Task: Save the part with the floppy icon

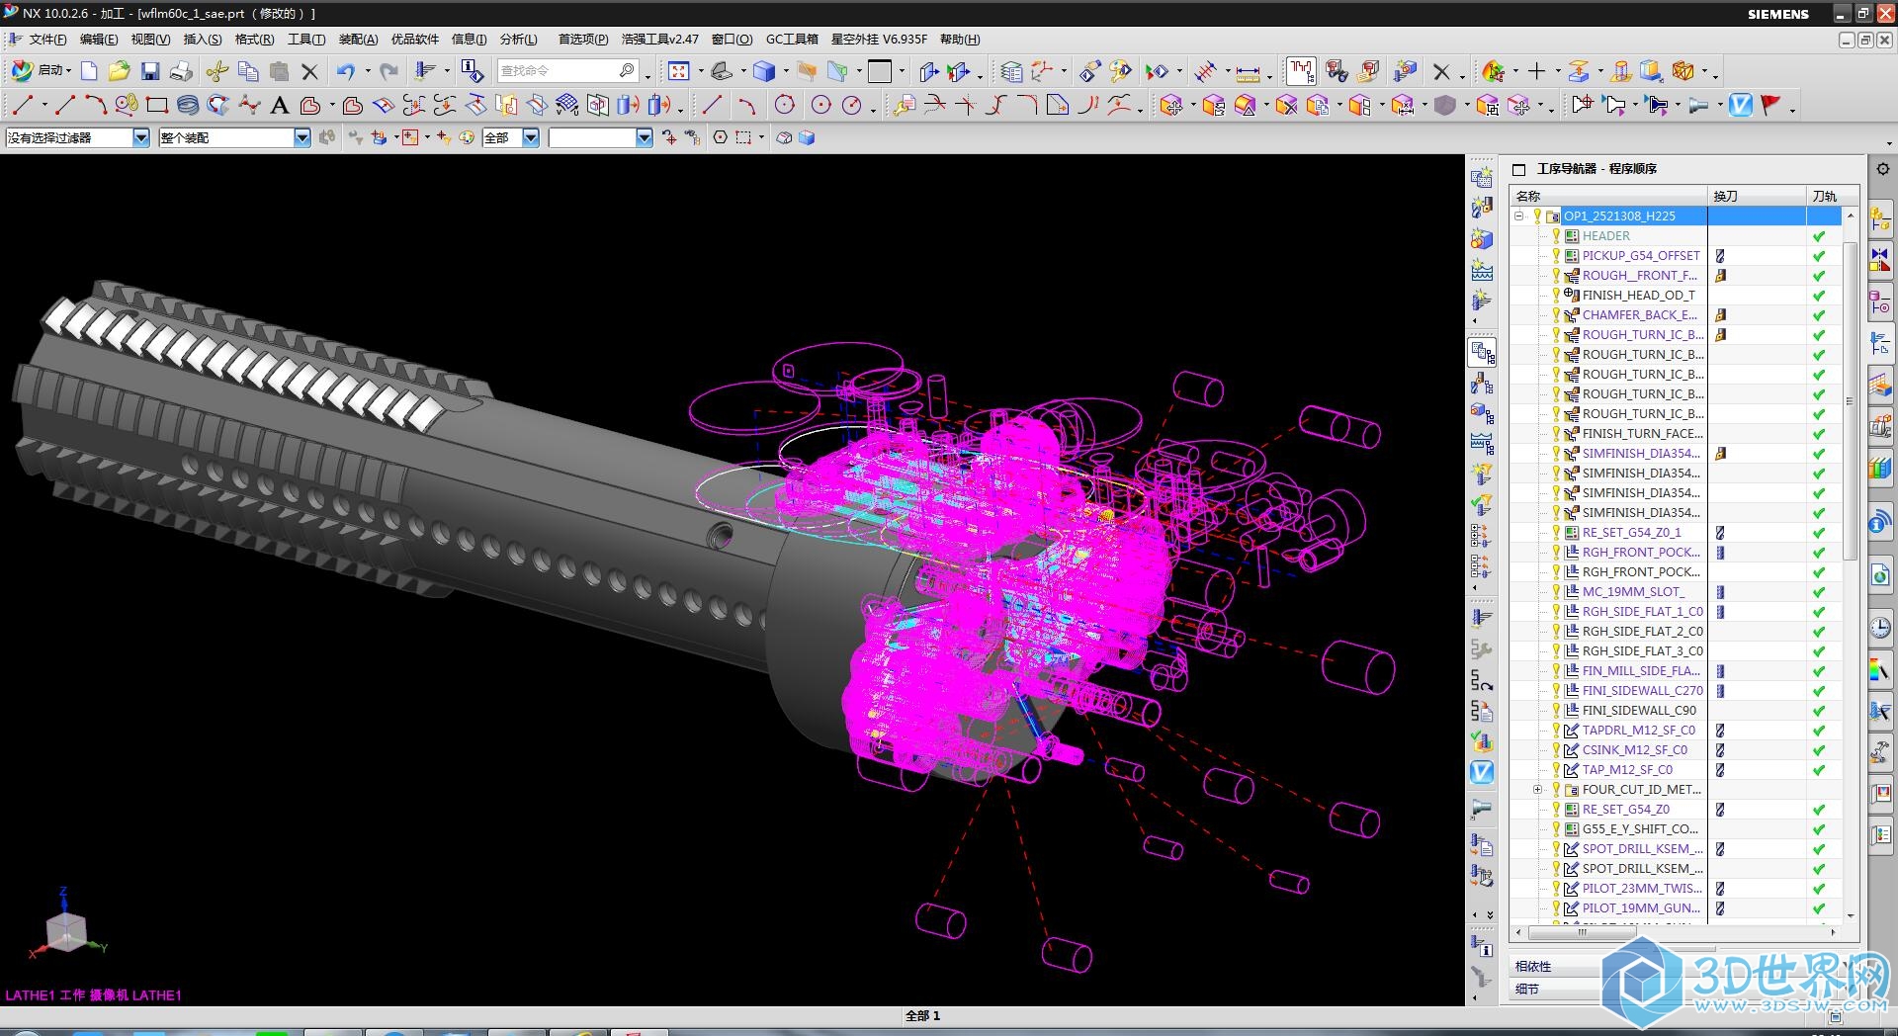Action: pos(150,71)
